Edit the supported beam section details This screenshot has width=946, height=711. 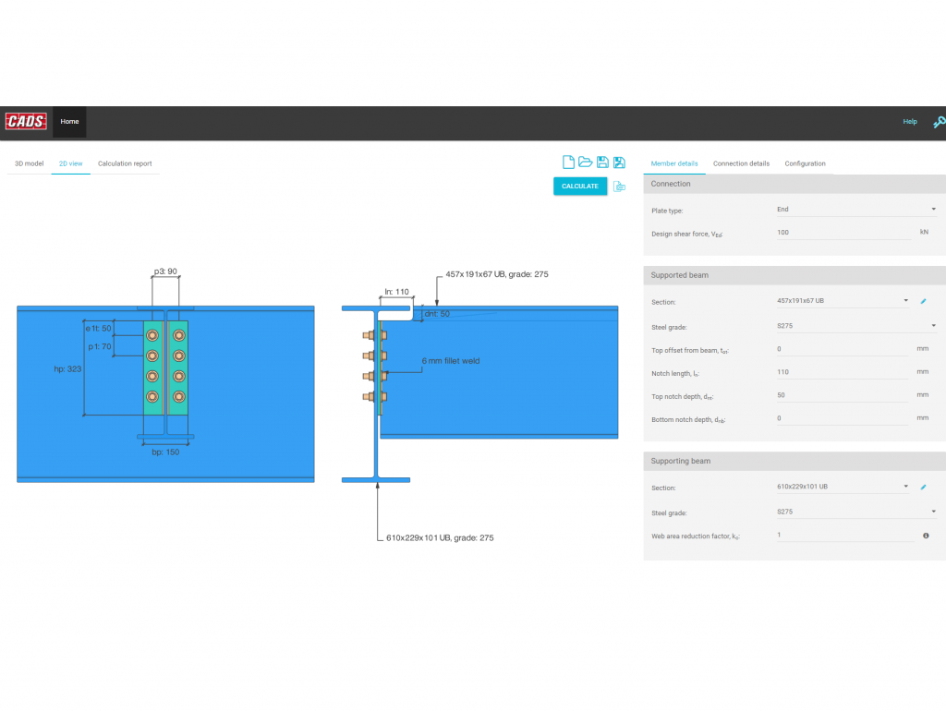924,299
